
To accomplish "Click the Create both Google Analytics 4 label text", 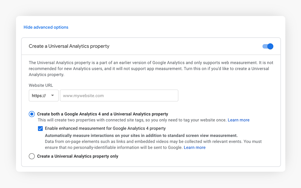I will coord(103,114).
